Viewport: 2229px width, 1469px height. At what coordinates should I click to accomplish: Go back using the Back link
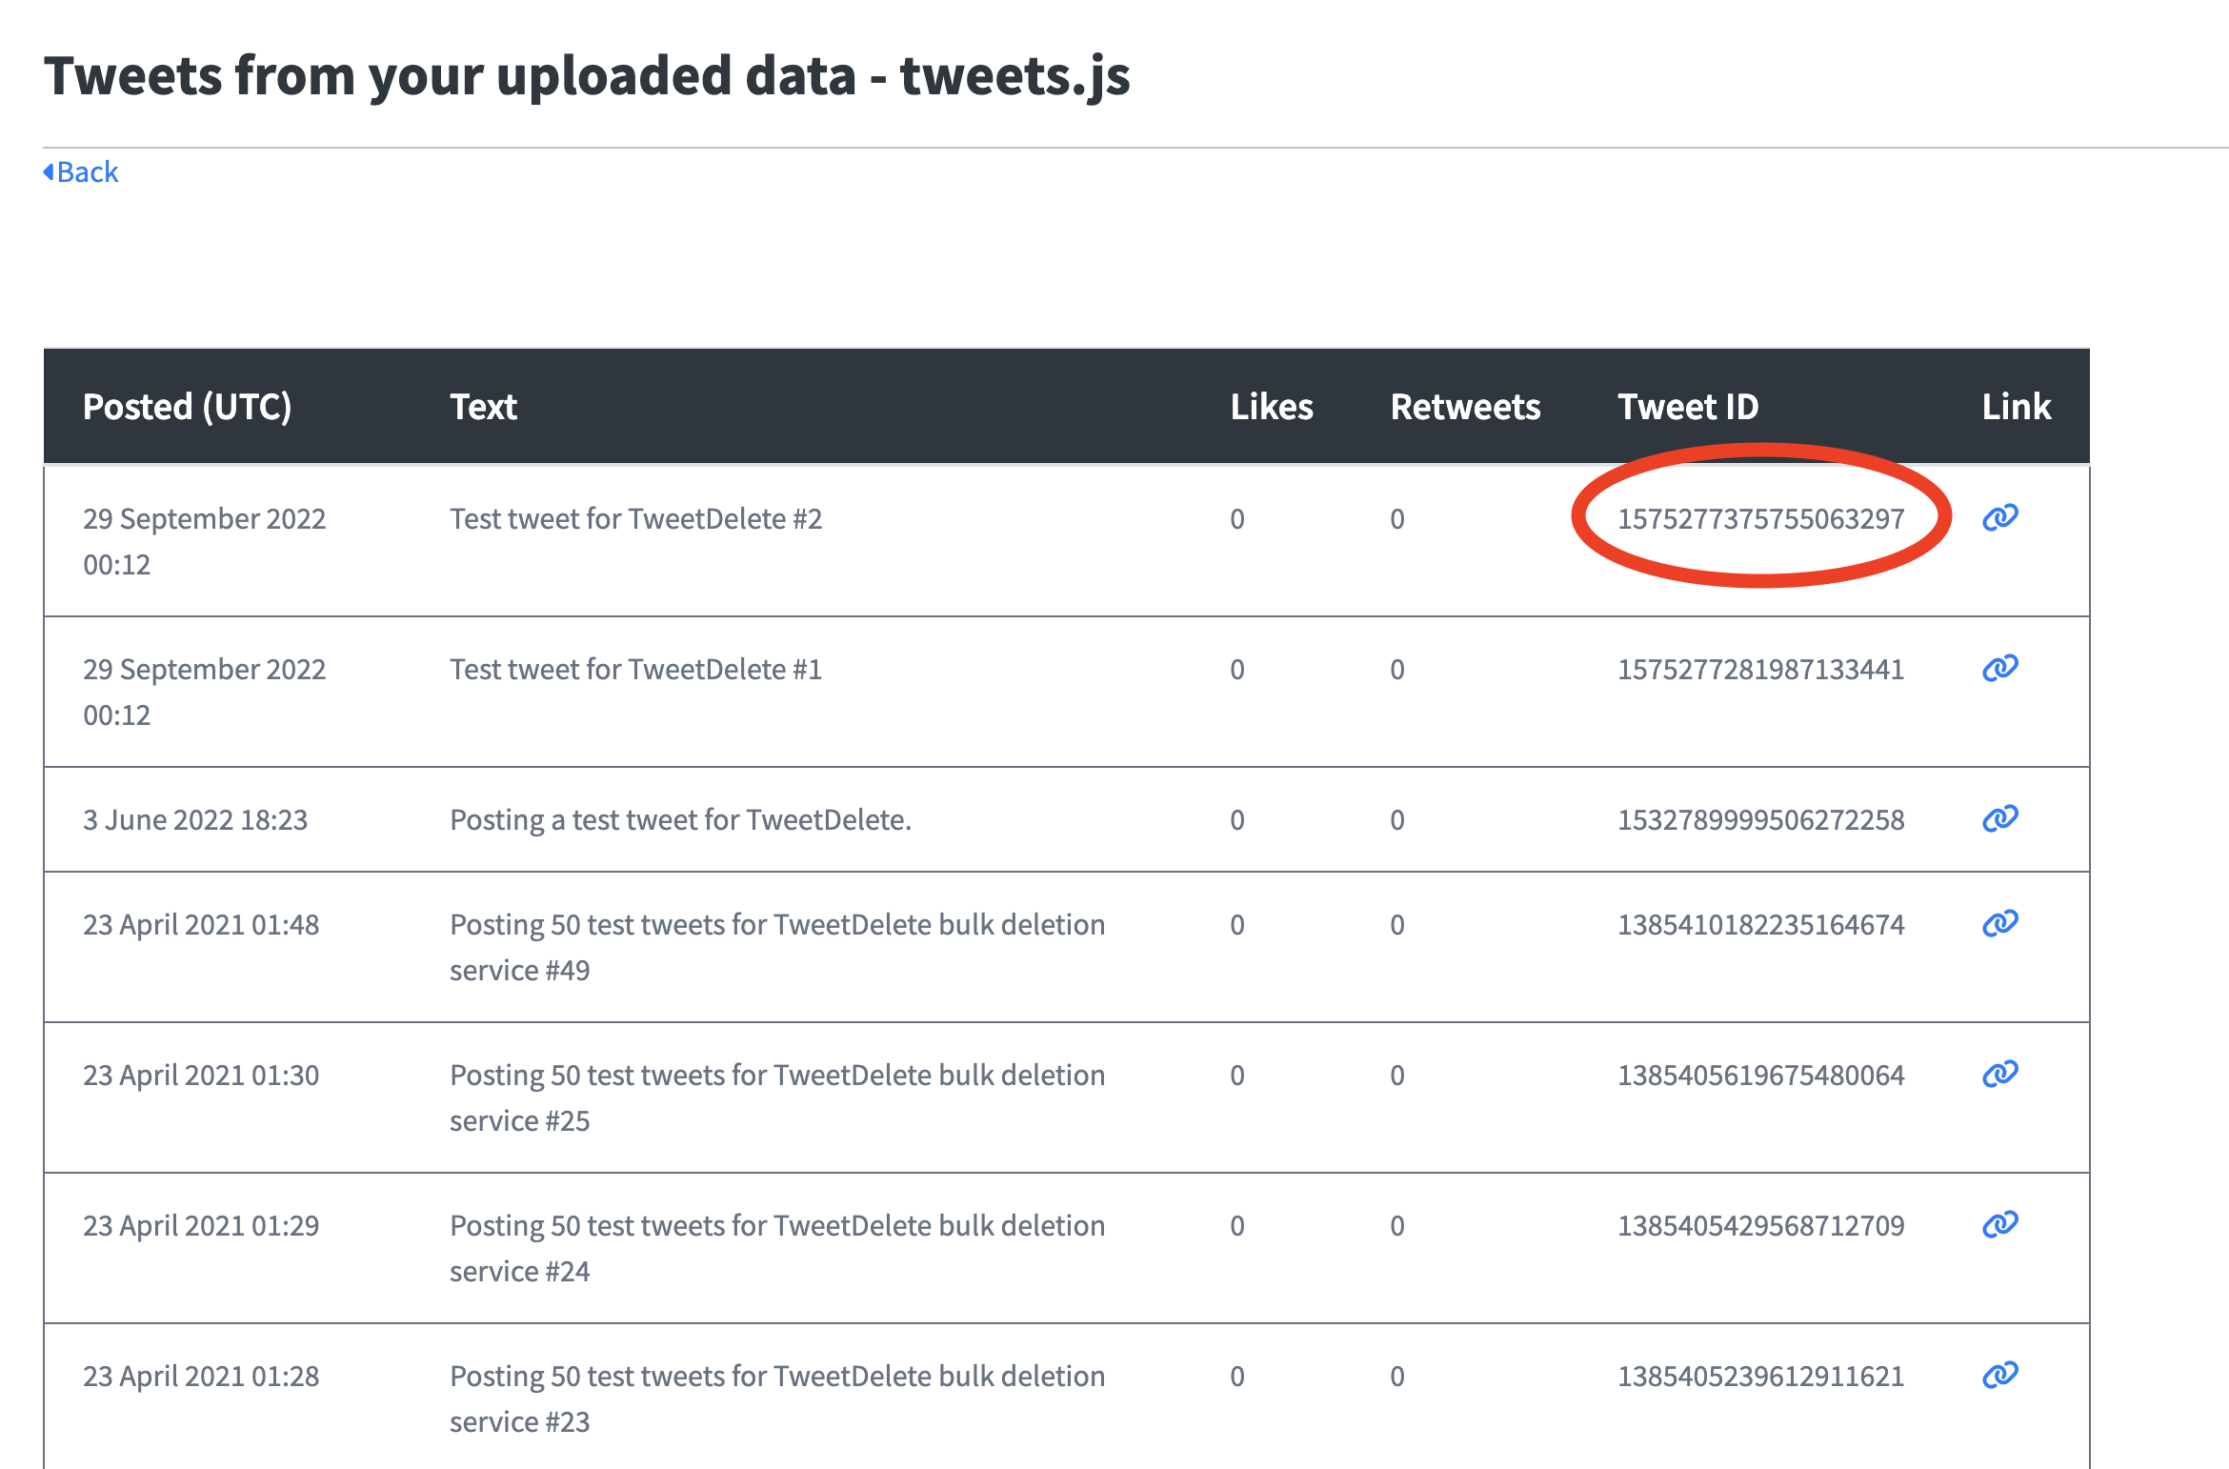[88, 172]
